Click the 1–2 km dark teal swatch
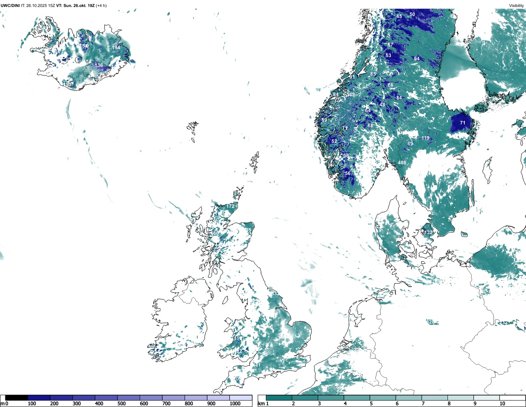 pos(279,398)
